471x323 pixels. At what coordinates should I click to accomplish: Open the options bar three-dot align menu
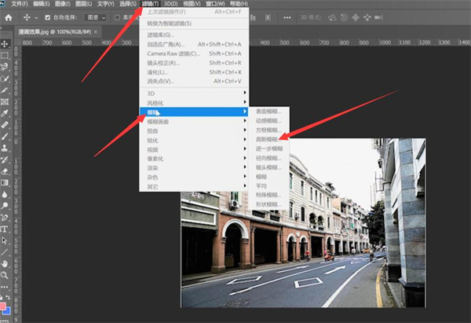click(287, 17)
